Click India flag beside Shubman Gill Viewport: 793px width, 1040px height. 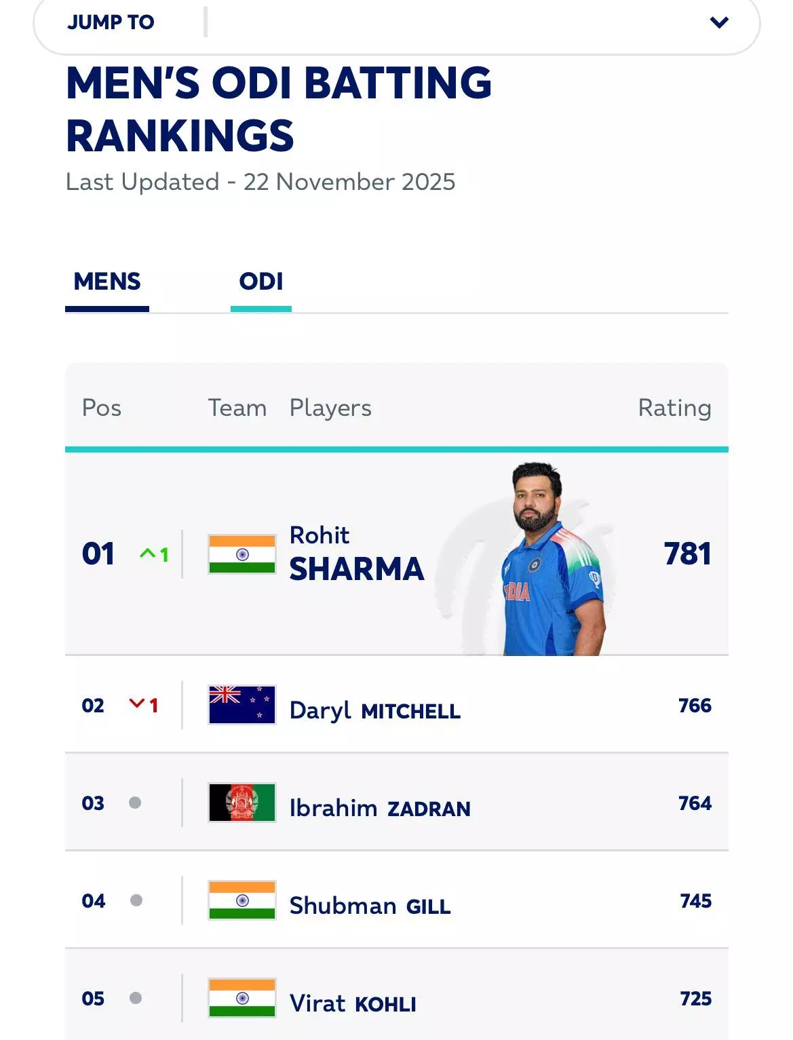click(241, 900)
